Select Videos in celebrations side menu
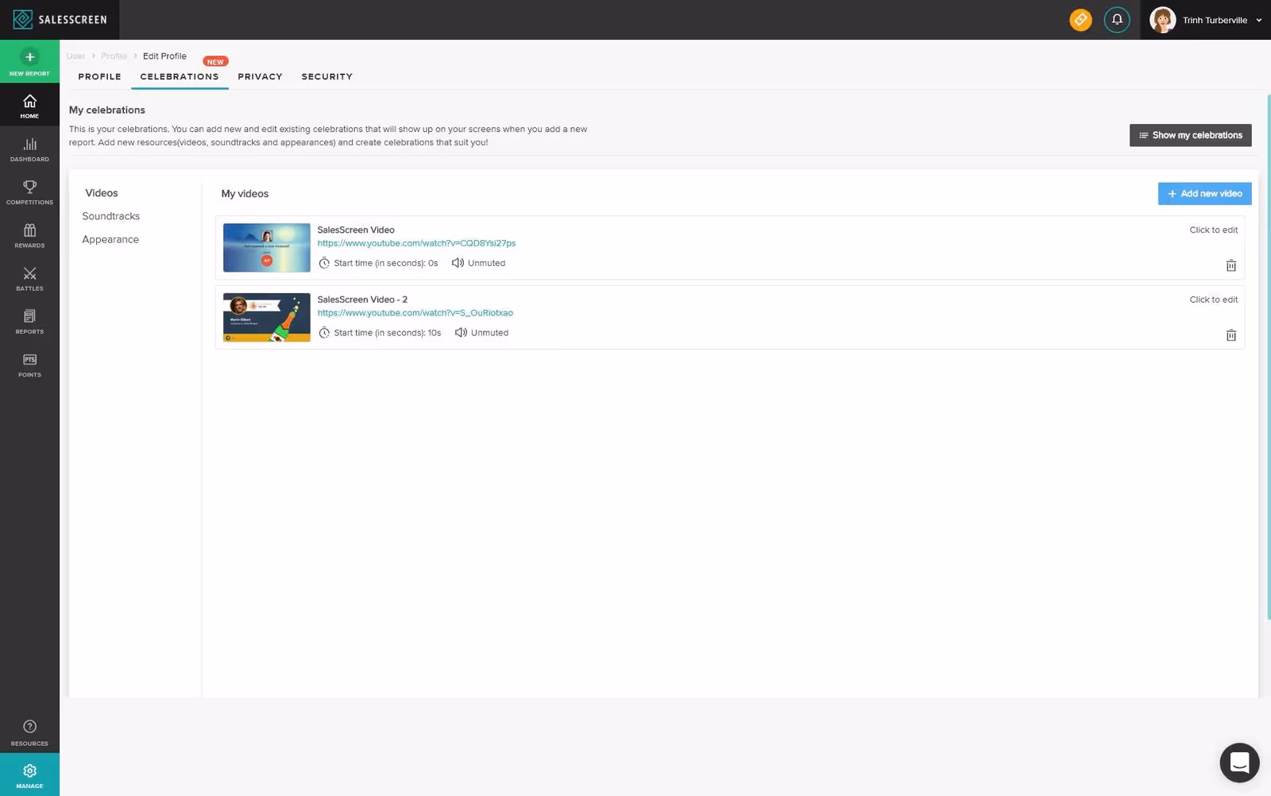The height and width of the screenshot is (796, 1271). click(102, 193)
